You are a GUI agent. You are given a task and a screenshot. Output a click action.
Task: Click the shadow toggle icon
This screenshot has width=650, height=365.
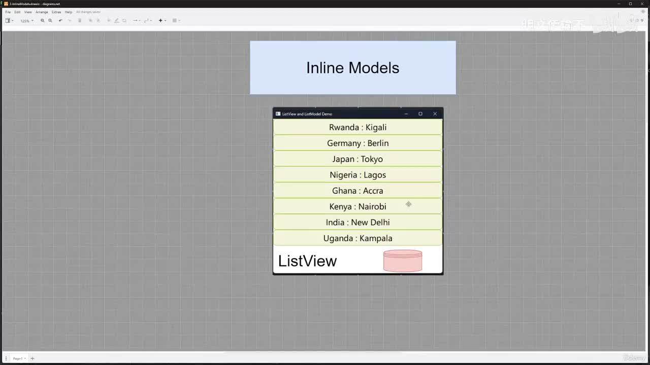tap(124, 20)
